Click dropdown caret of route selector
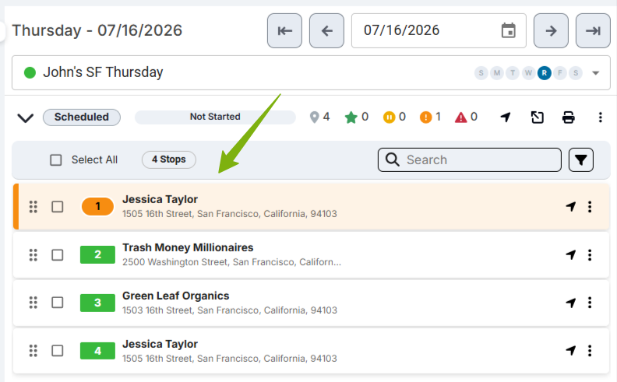The image size is (617, 382). pyautogui.click(x=596, y=72)
